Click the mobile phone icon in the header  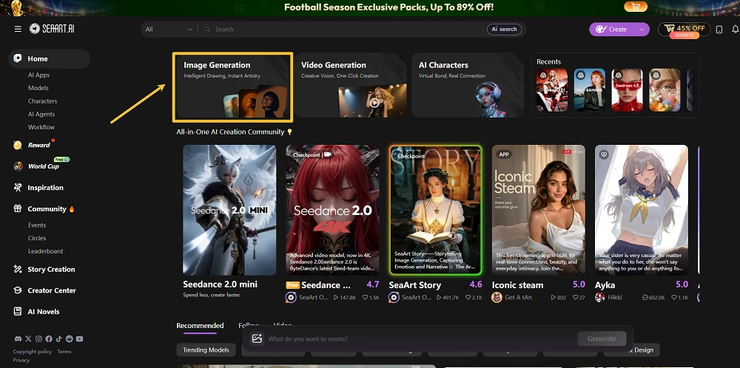(x=719, y=30)
